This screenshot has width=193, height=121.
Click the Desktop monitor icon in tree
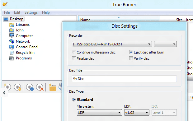tap(6, 19)
